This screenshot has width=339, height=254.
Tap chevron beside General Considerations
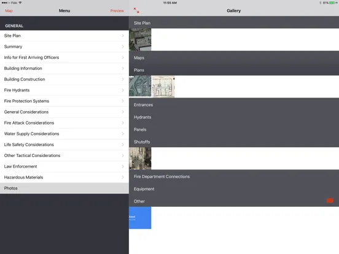coord(123,112)
